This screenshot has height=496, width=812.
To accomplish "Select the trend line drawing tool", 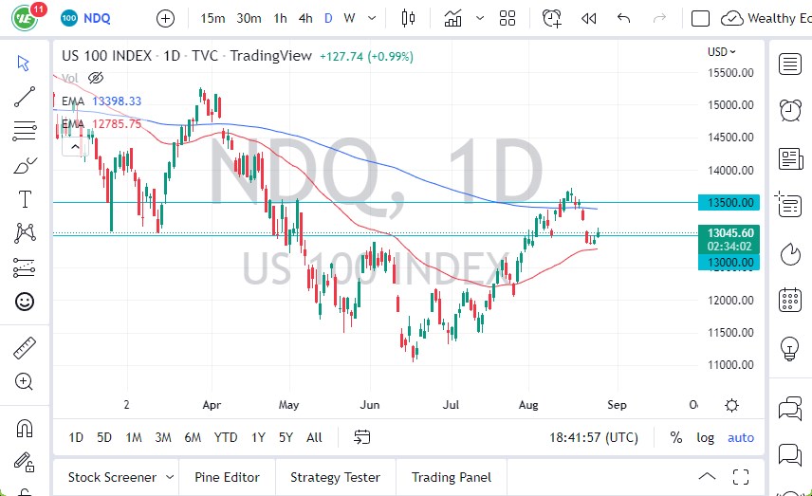I will coord(25,97).
